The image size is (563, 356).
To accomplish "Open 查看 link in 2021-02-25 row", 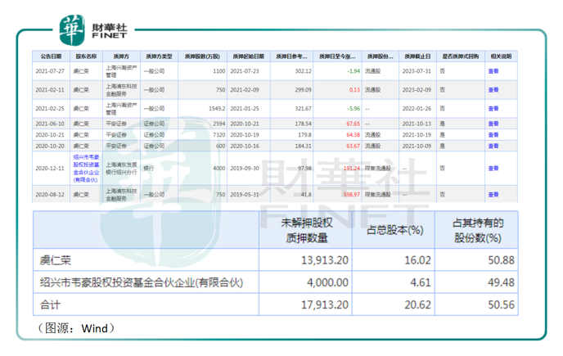I will [x=493, y=109].
